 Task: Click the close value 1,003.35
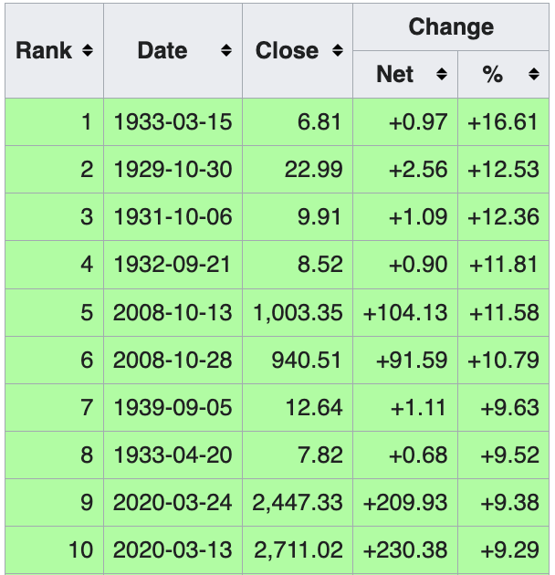pyautogui.click(x=298, y=312)
